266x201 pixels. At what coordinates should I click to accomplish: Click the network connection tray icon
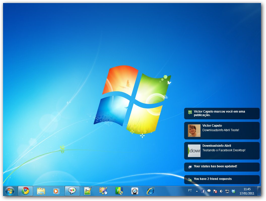pyautogui.click(x=227, y=191)
